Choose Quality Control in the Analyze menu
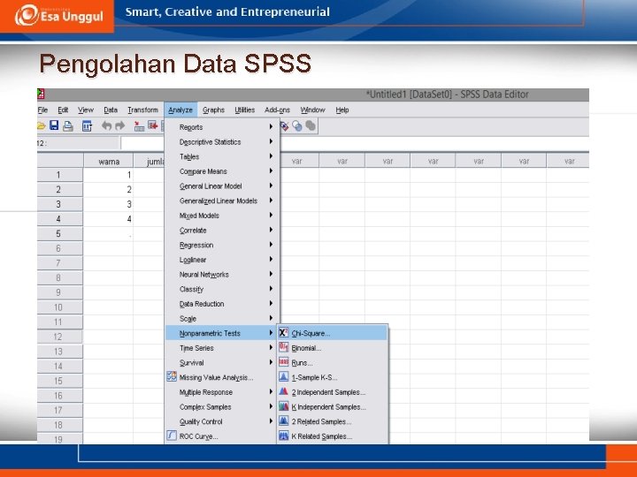 [221, 421]
